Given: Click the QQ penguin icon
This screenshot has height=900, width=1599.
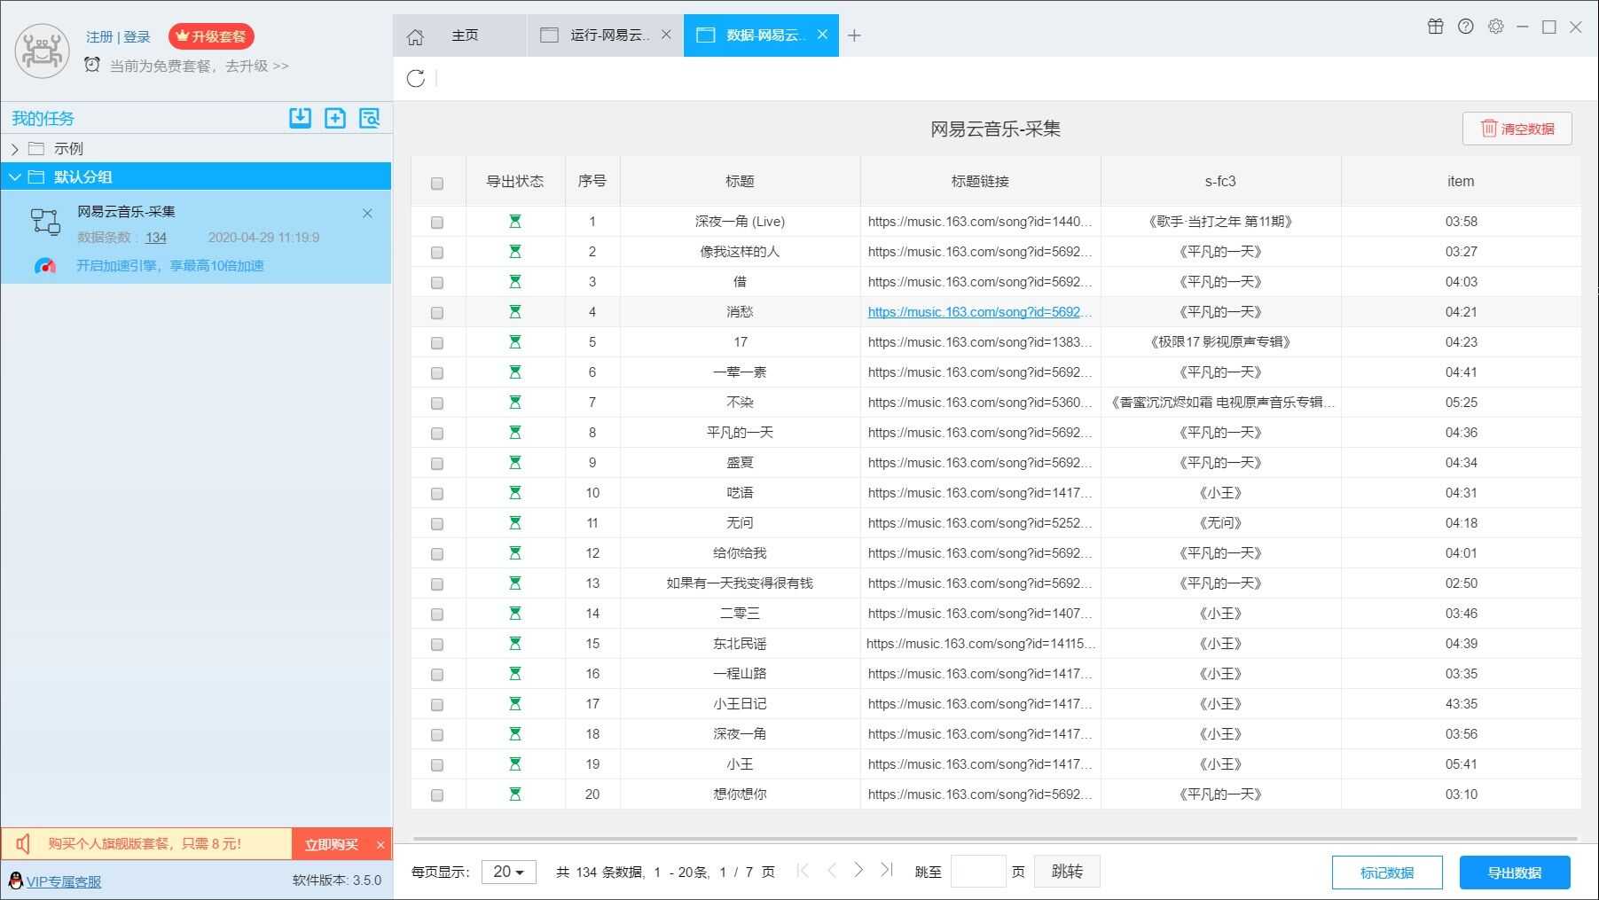Looking at the screenshot, I should pos(15,880).
